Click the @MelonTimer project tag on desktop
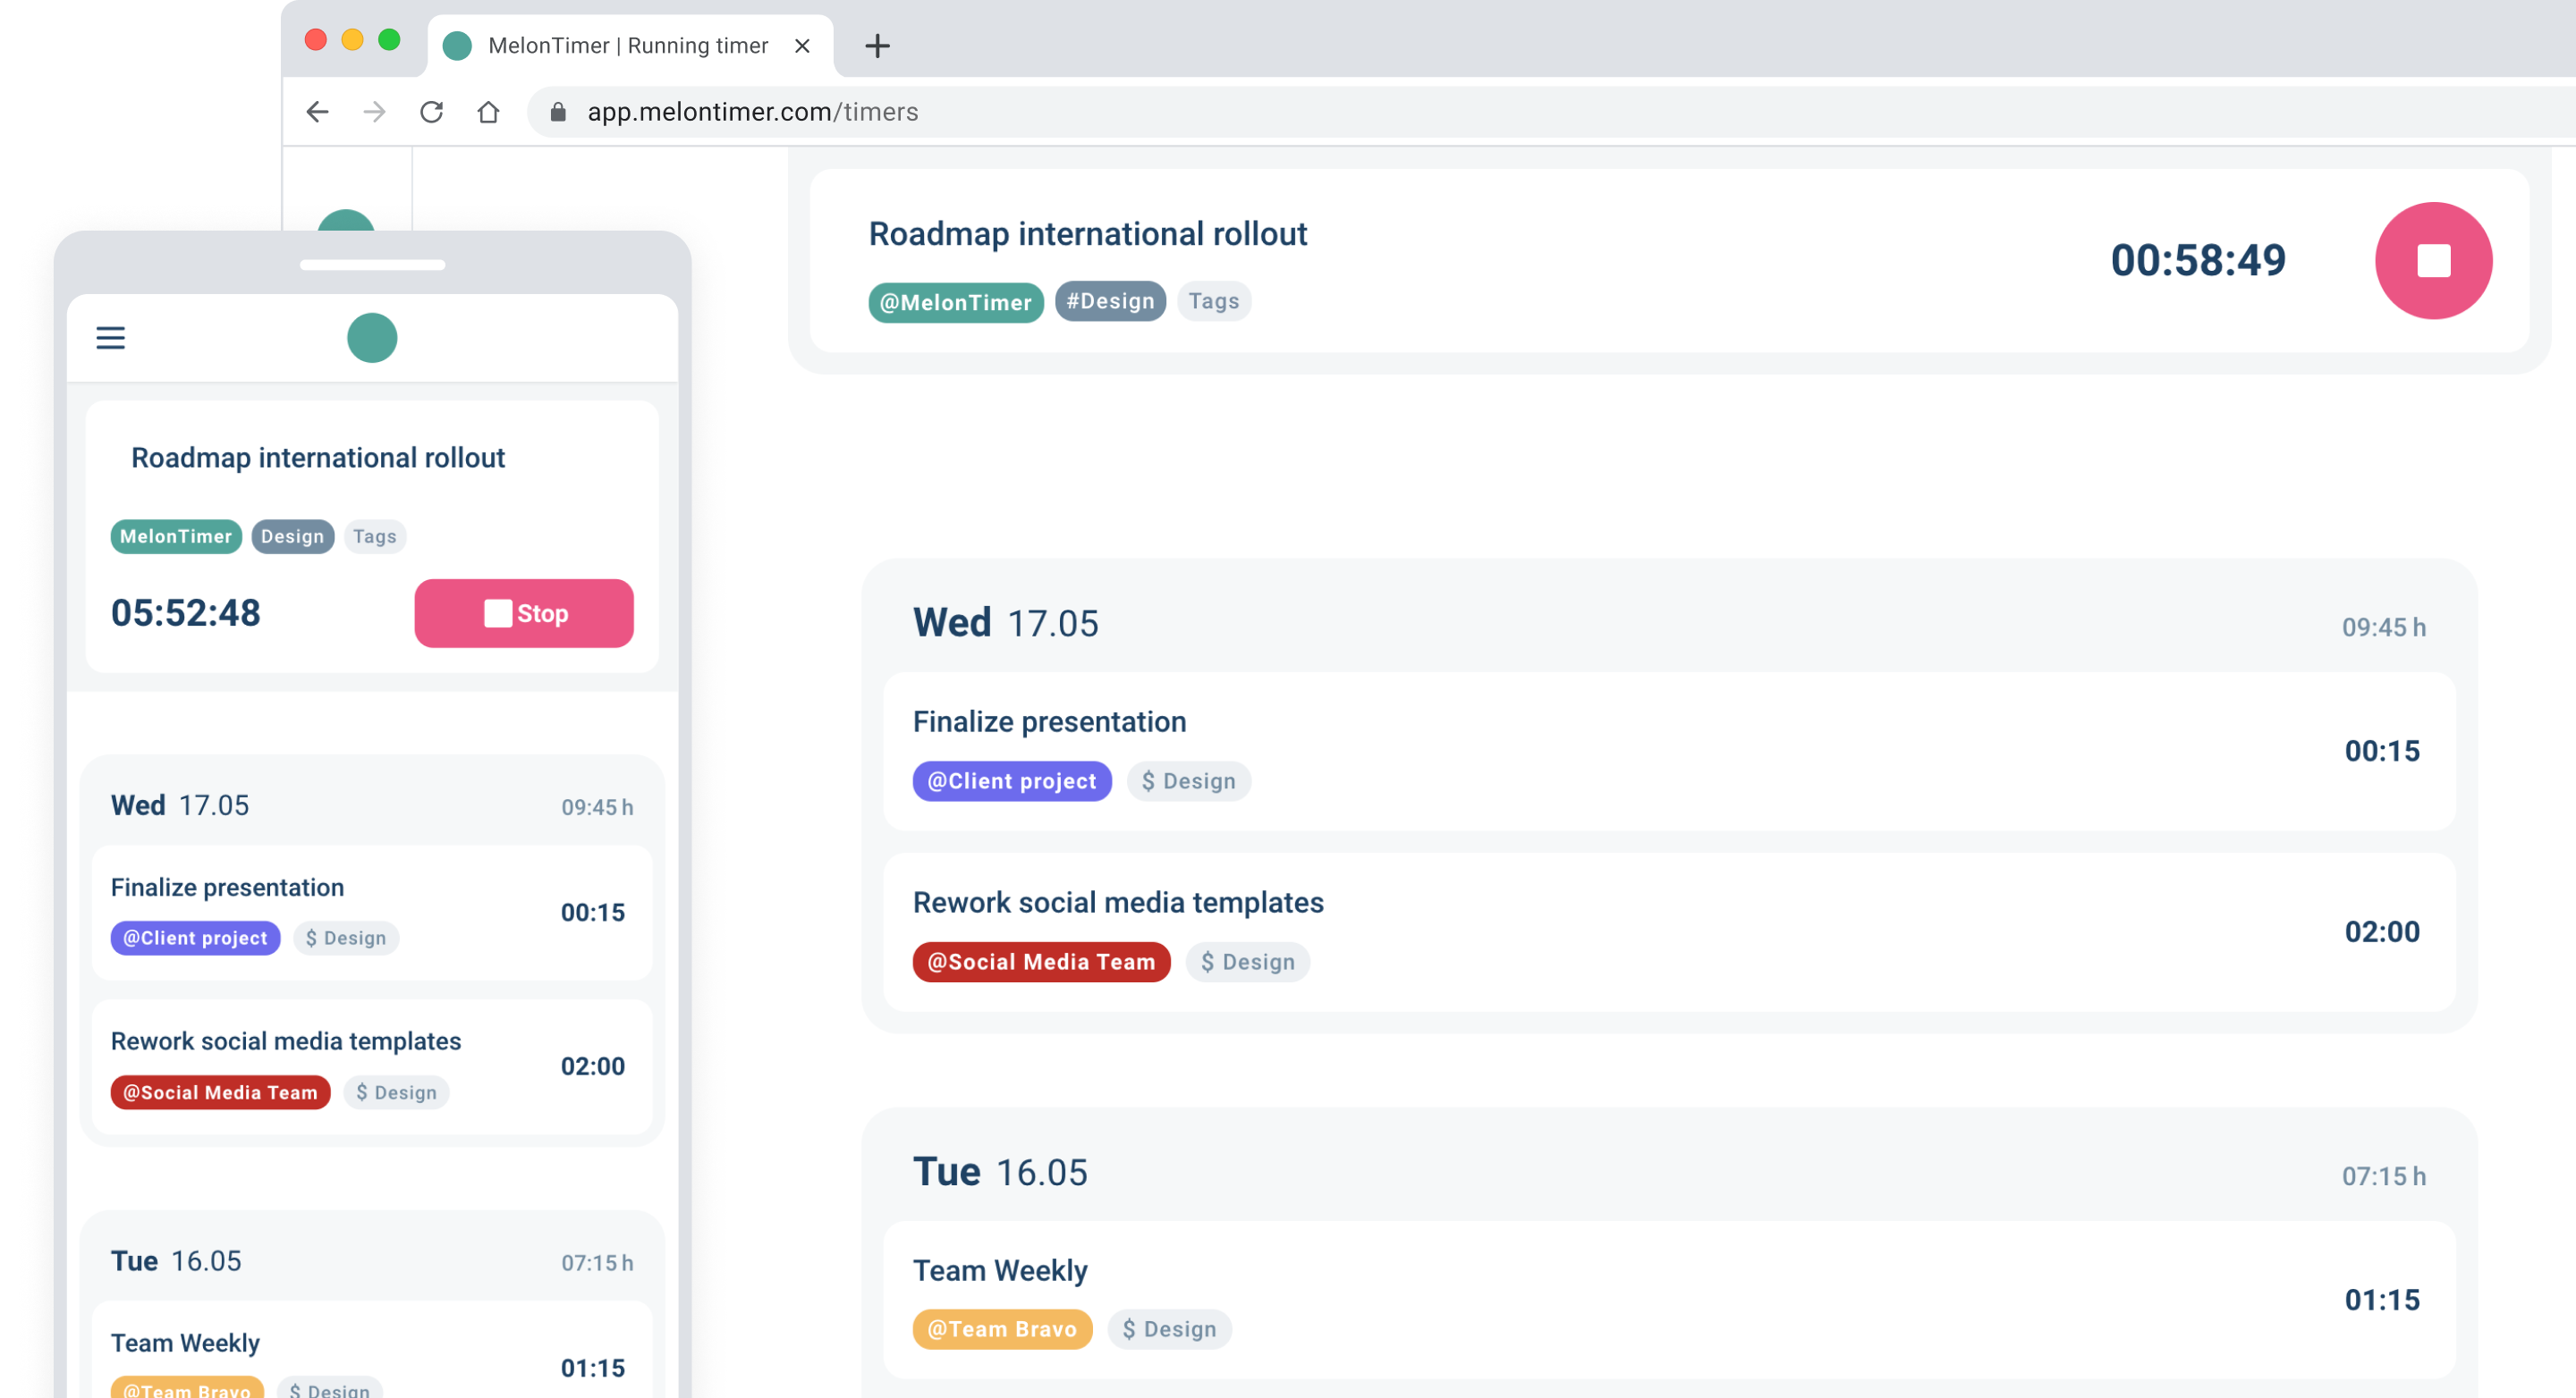This screenshot has height=1398, width=2576. (x=955, y=302)
